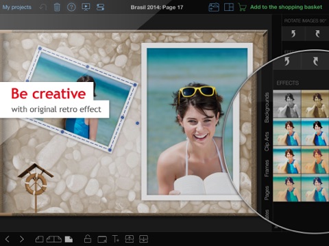
Task: Click the detached rotation handle dot beside the tilted photo
Action: pos(137,123)
